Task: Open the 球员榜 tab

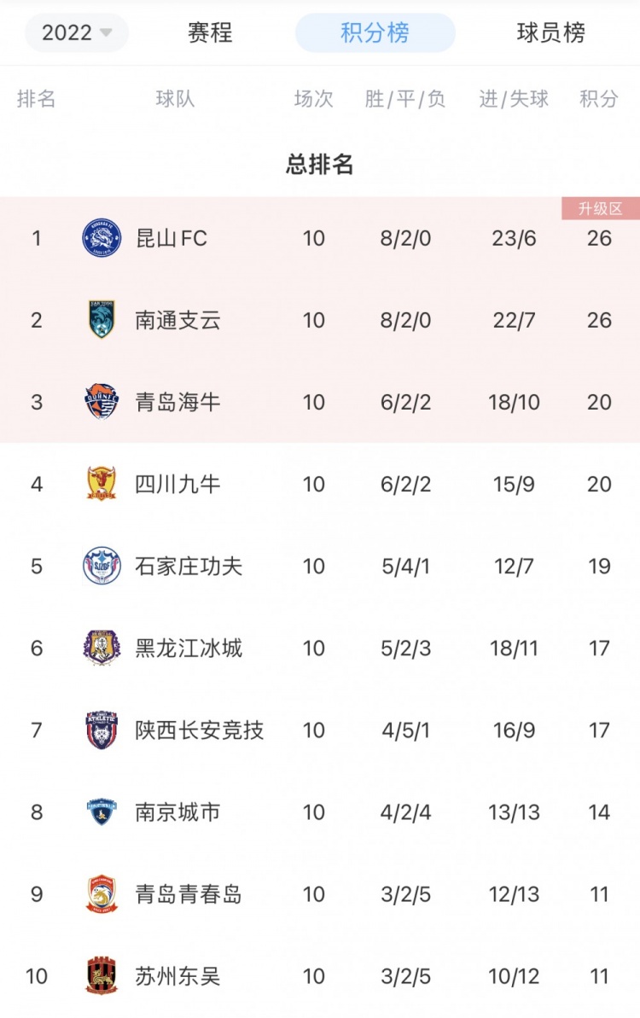Action: (x=550, y=32)
